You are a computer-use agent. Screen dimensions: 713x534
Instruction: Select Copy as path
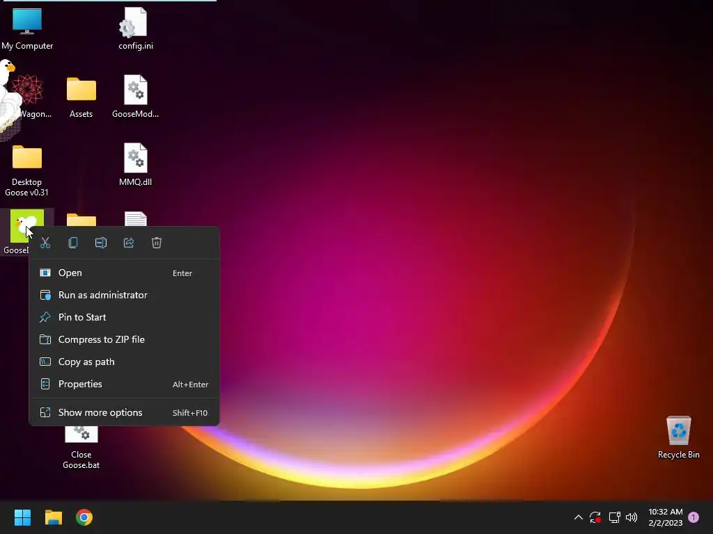coord(124,362)
